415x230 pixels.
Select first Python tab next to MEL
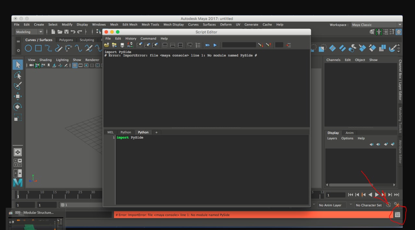point(126,132)
